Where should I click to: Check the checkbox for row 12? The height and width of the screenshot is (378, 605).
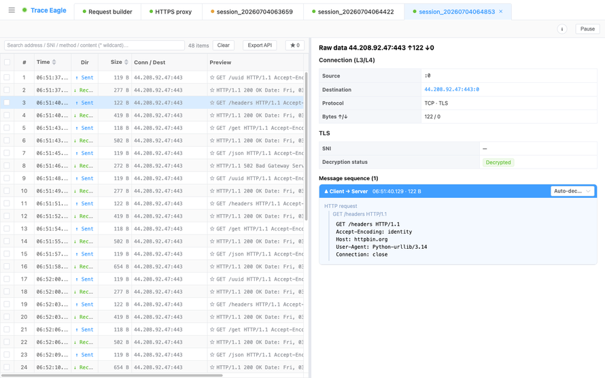[x=7, y=216]
